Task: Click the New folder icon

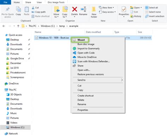Action: coord(94,9)
